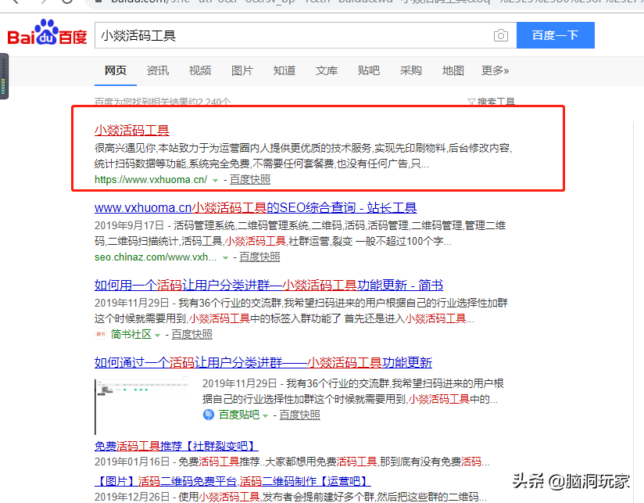Go to the 贴吧 tab
Image resolution: width=644 pixels, height=503 pixels.
point(369,70)
